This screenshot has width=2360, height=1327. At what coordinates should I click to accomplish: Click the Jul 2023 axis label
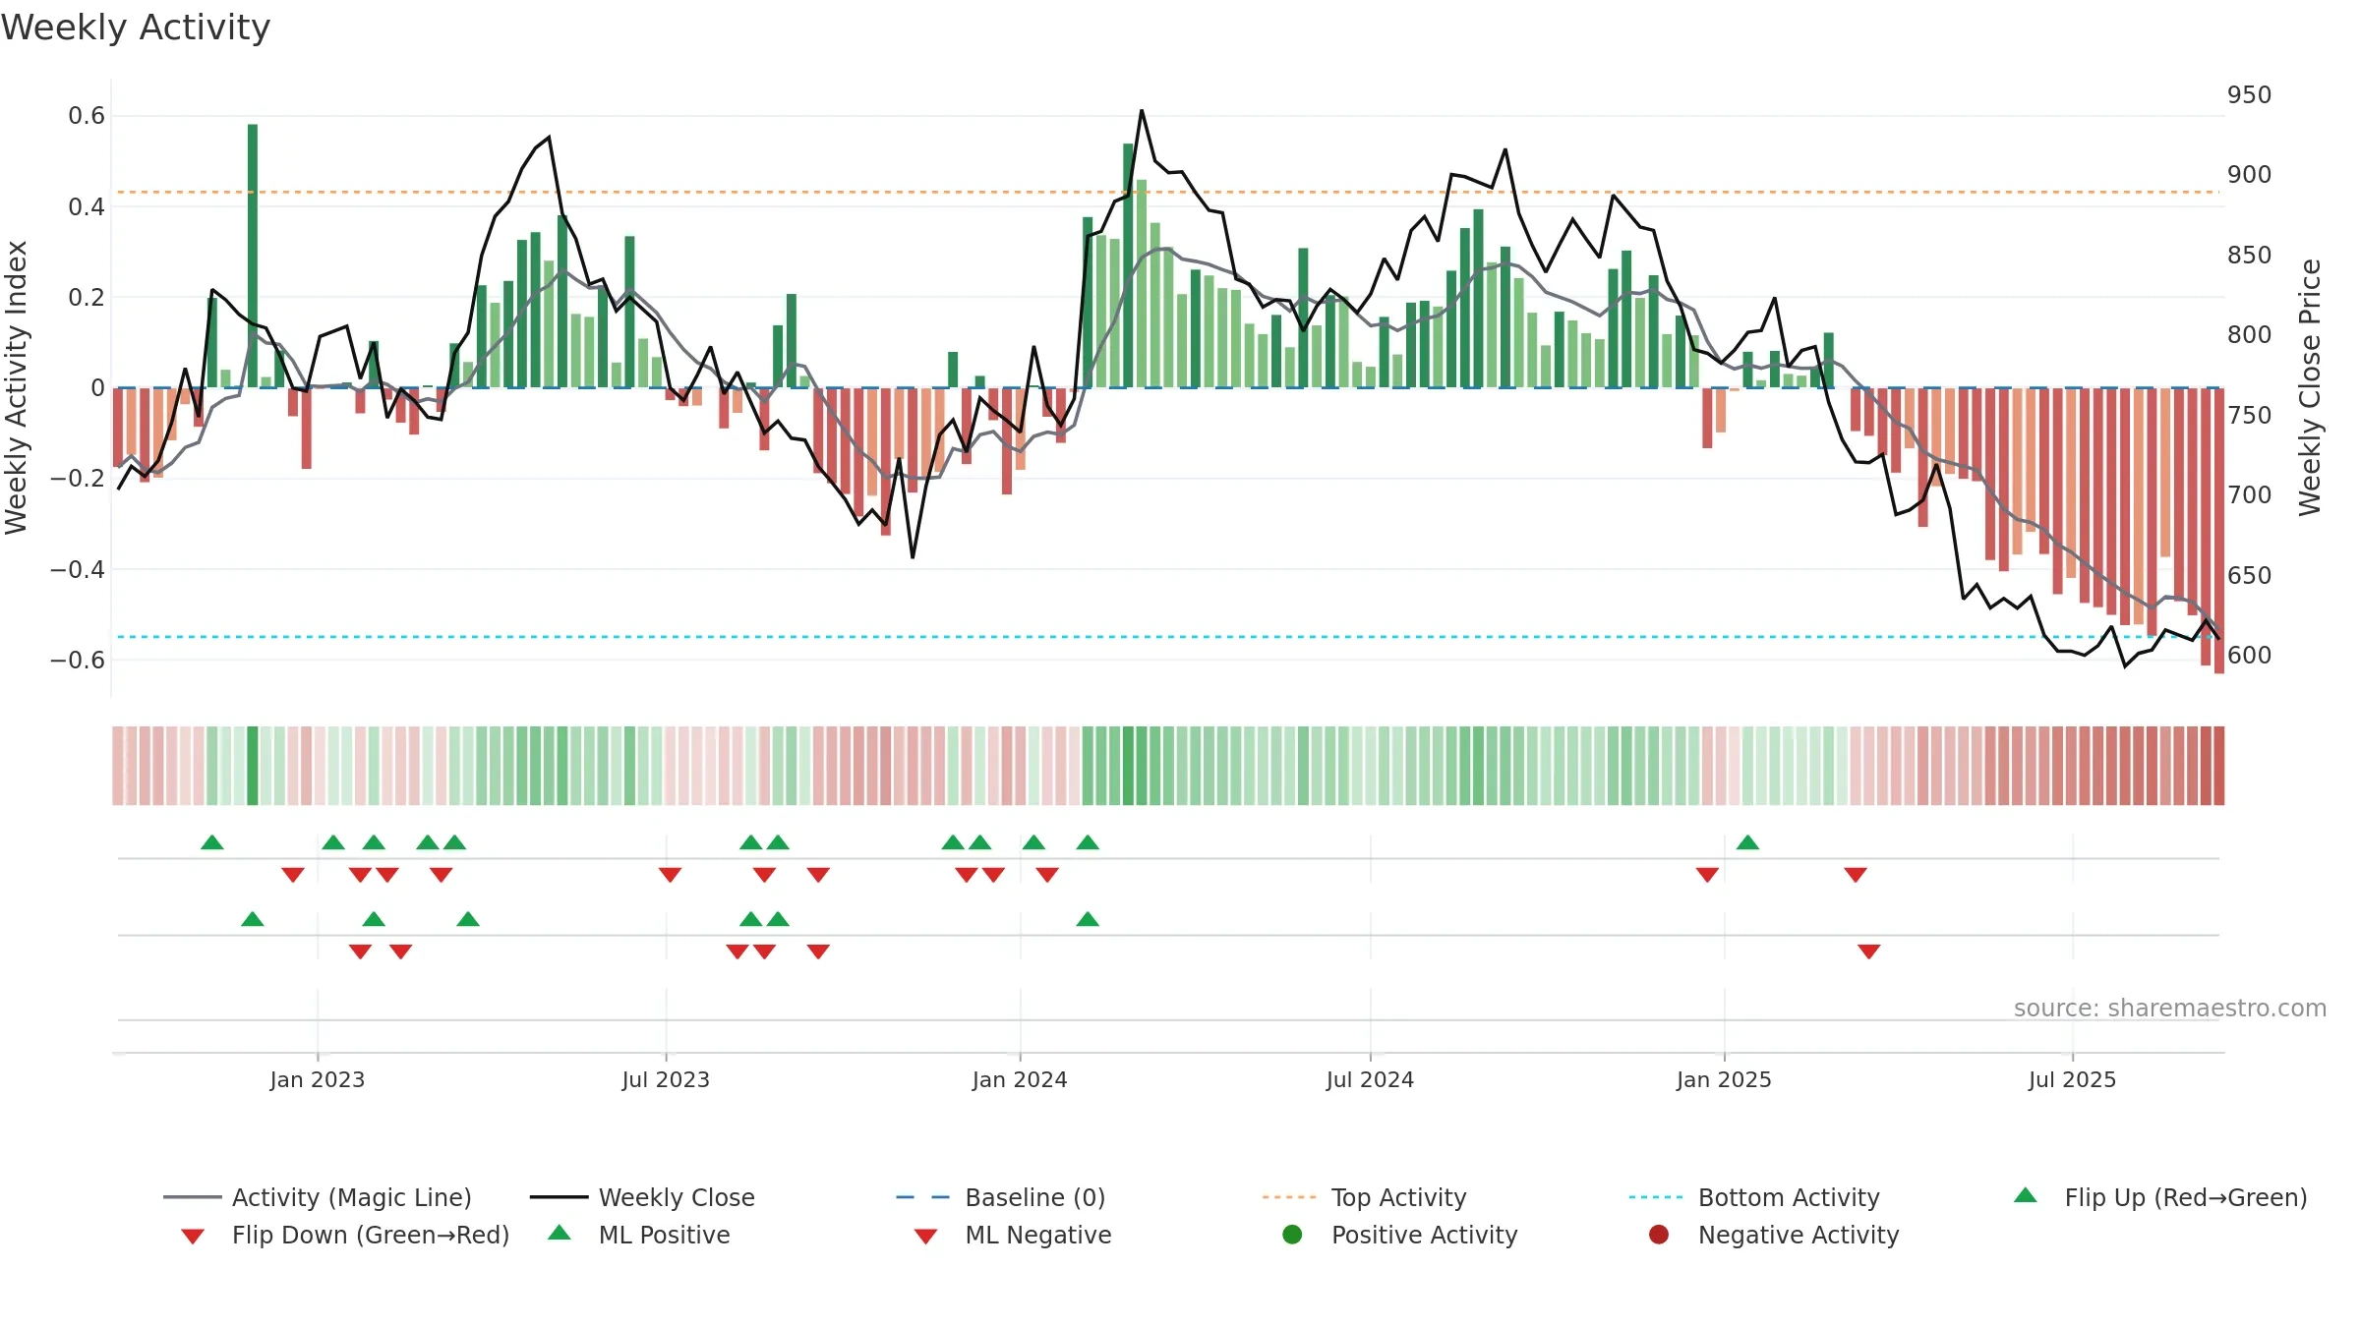pos(666,1079)
